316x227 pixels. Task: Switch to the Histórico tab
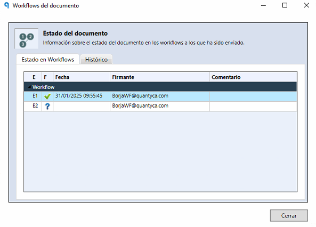tap(96, 60)
